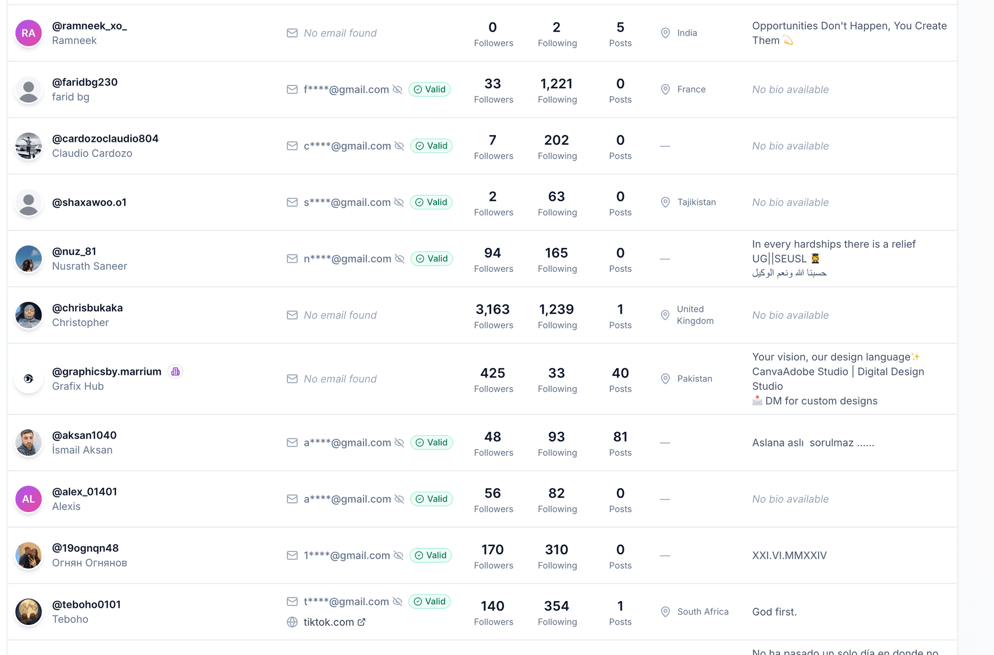Reveal hidden email for @faridbg230
Image resolution: width=994 pixels, height=655 pixels.
tap(398, 90)
